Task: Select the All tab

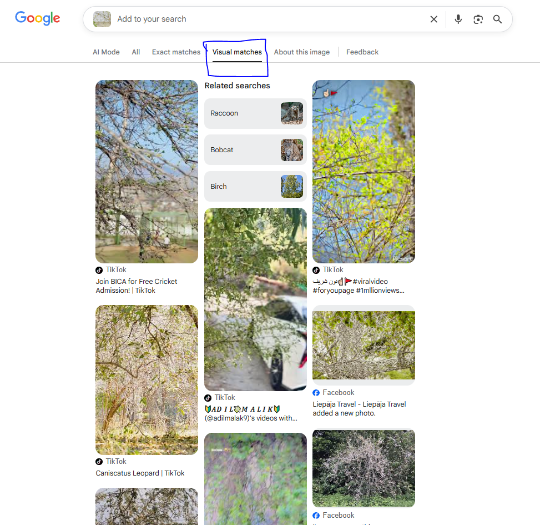Action: point(135,52)
